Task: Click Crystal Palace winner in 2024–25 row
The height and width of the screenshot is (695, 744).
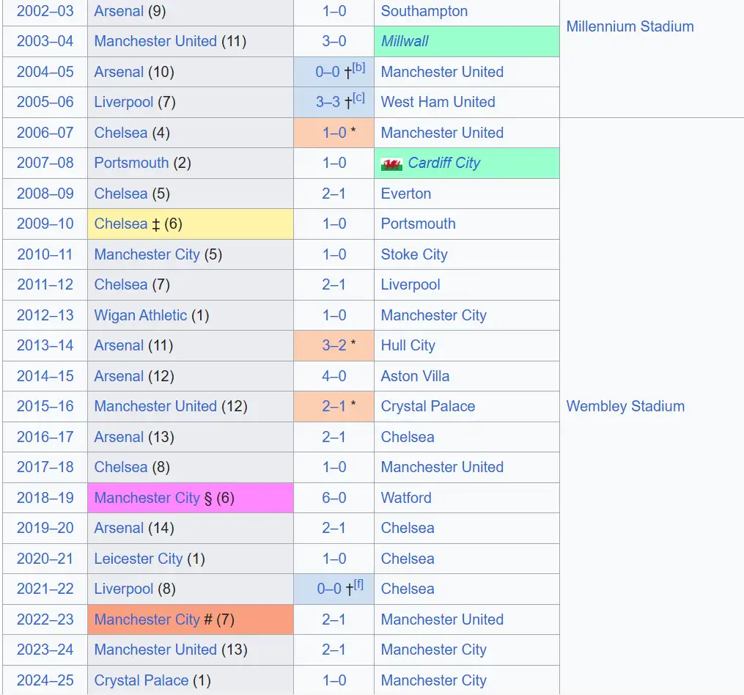Action: (141, 680)
